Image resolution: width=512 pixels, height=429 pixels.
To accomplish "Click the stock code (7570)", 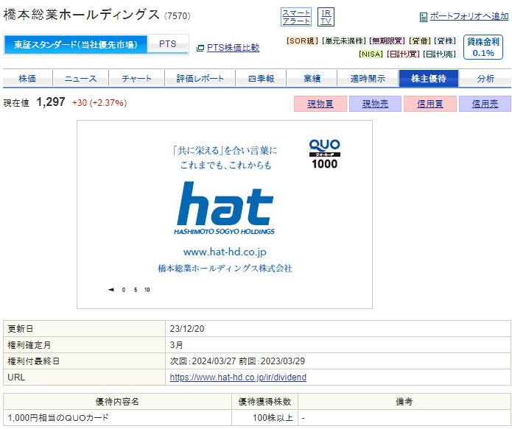I will [178, 15].
